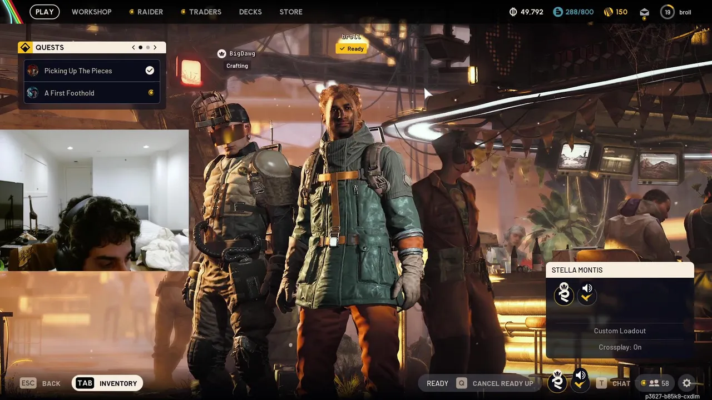The image size is (712, 400).
Task: Click the Q key prompt icon
Action: tap(461, 383)
